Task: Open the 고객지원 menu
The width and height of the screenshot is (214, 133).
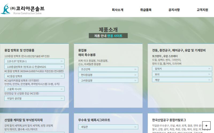Action: coord(202,10)
